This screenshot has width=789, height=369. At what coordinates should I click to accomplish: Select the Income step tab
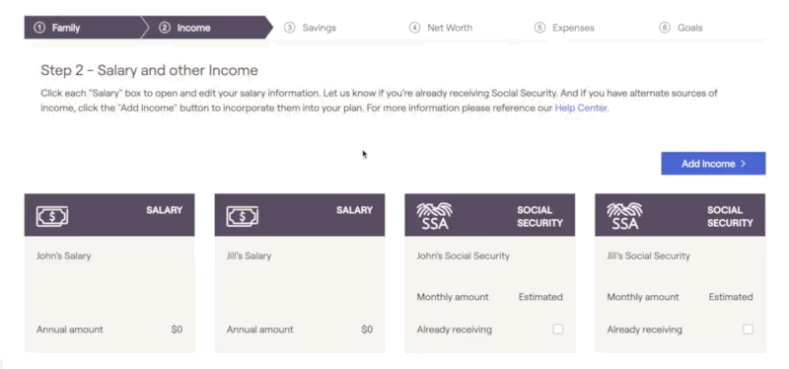click(x=206, y=28)
